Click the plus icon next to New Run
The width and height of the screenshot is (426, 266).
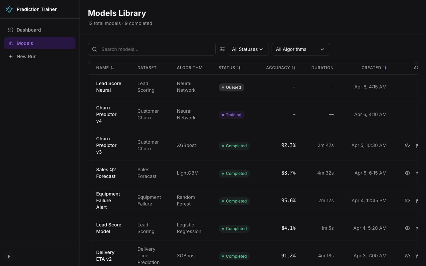point(10,57)
